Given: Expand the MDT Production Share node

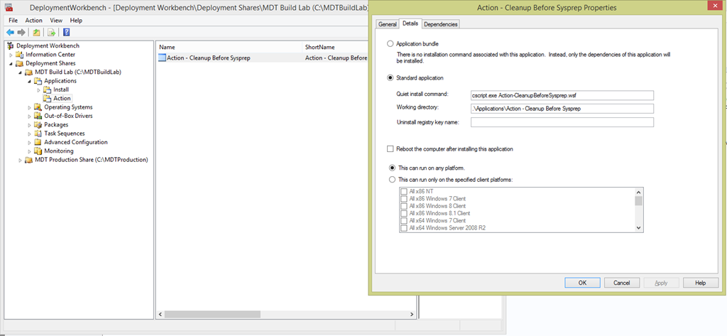Looking at the screenshot, I should (x=21, y=160).
